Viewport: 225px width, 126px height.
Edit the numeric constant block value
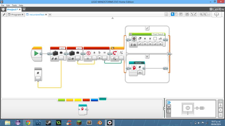coord(38,78)
